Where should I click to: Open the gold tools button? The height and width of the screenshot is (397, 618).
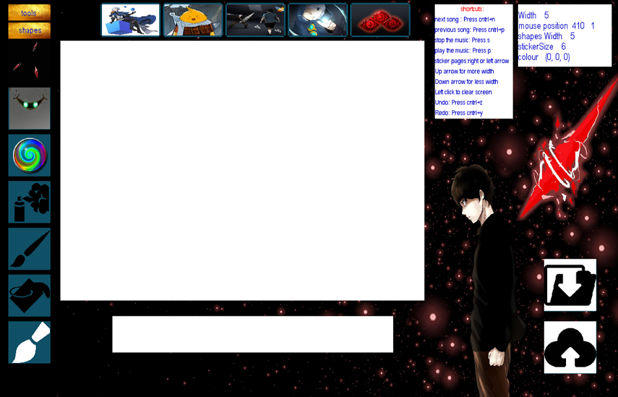(x=29, y=12)
